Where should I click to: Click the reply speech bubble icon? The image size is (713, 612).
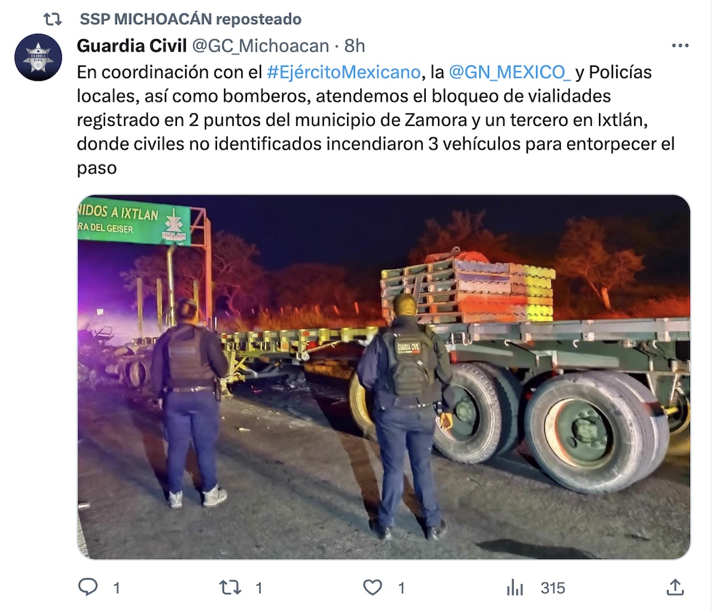pyautogui.click(x=88, y=587)
